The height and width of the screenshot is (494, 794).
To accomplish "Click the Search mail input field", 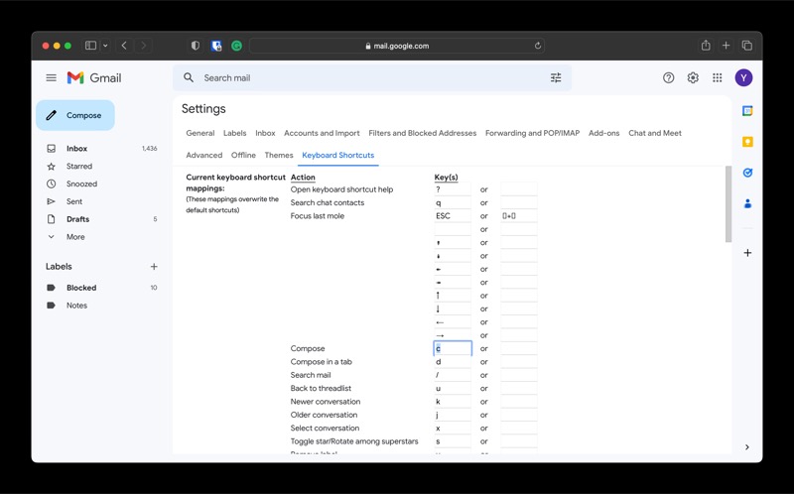I will pyautogui.click(x=372, y=77).
